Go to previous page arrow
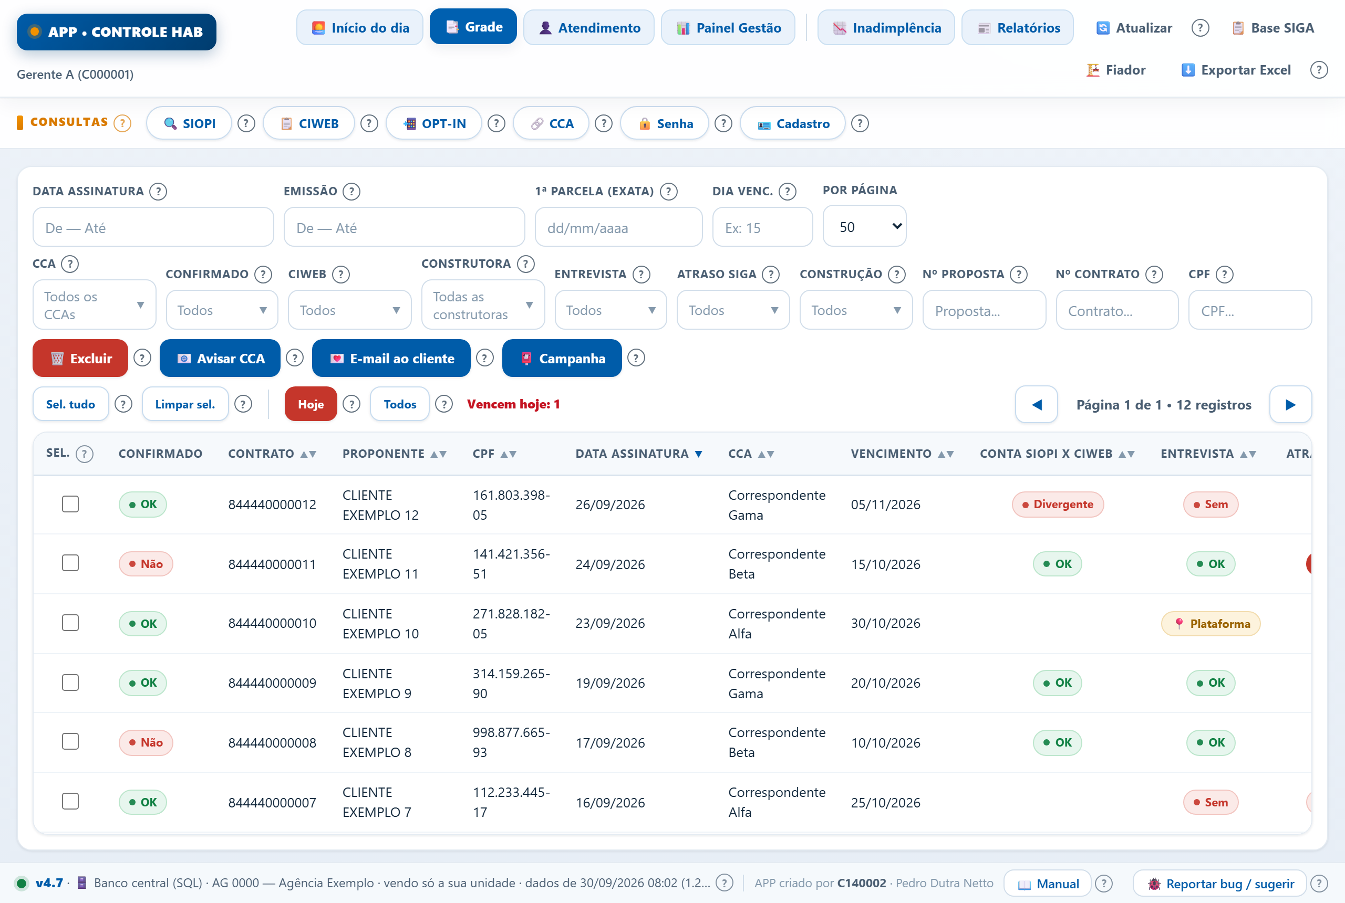1345x903 pixels. click(1036, 404)
